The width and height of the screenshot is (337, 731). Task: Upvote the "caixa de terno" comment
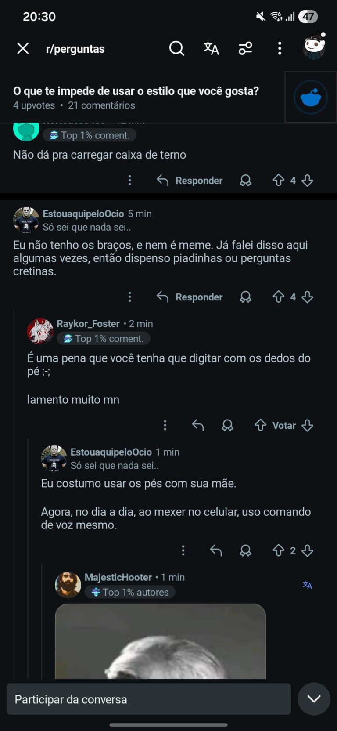279,180
